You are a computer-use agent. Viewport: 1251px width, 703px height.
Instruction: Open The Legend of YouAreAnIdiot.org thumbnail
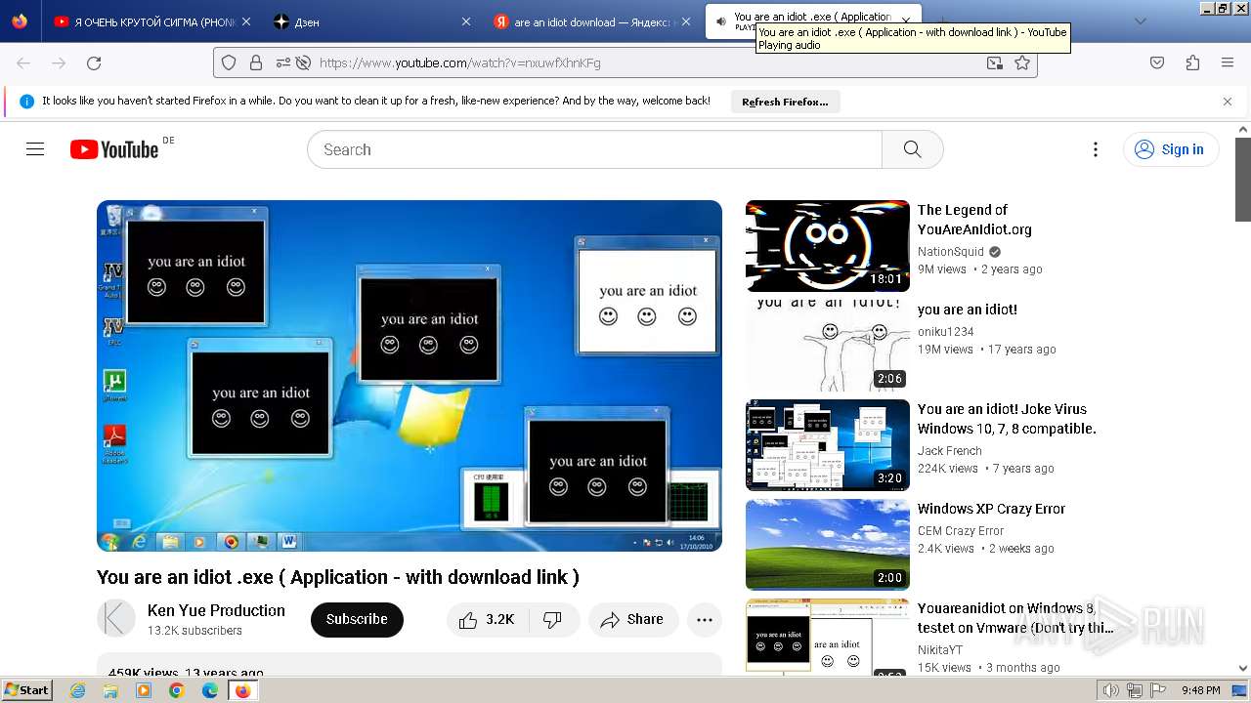tap(828, 246)
